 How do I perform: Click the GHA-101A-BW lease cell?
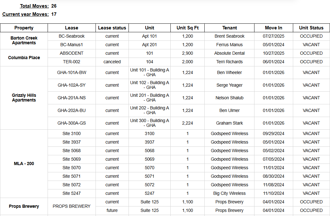pyautogui.click(x=72, y=72)
